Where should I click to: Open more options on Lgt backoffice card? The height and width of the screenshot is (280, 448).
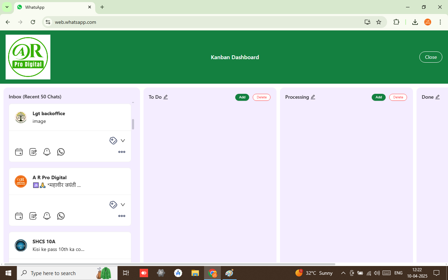click(x=122, y=152)
